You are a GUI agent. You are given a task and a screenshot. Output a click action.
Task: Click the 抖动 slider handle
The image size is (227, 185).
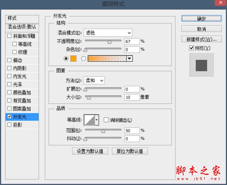[85, 139]
